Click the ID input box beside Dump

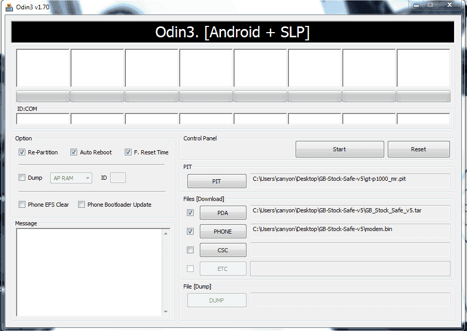[118, 178]
